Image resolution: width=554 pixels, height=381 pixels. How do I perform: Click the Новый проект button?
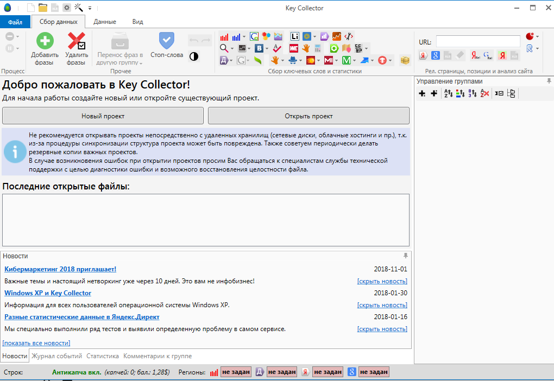(103, 116)
